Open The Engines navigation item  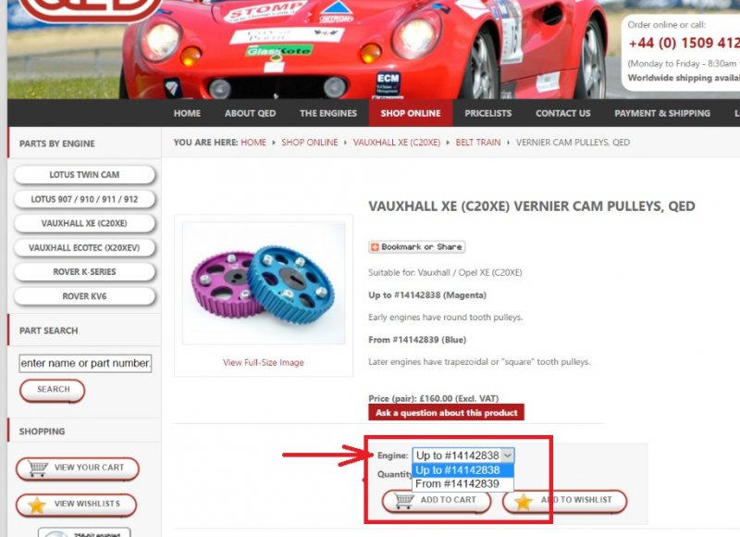coord(328,113)
